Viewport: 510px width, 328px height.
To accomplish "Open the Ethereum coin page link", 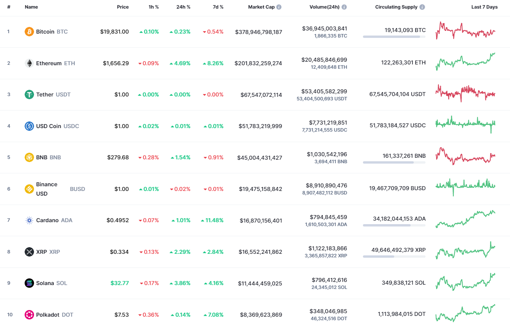I will click(50, 63).
